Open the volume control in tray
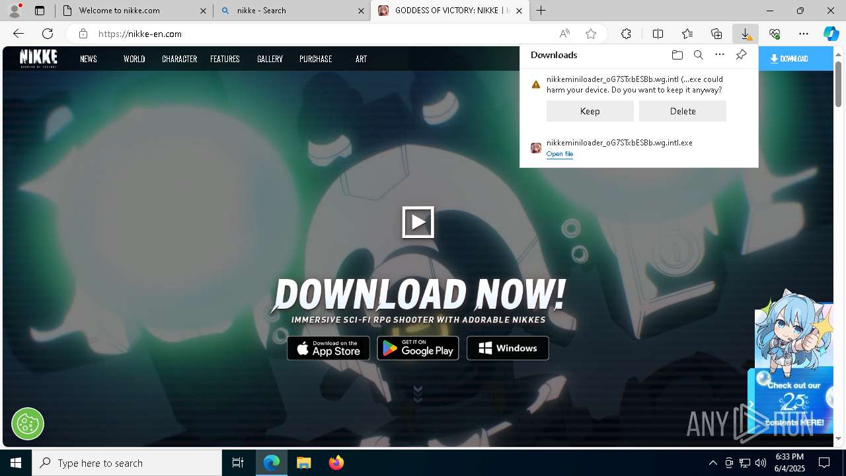846x476 pixels. click(761, 463)
